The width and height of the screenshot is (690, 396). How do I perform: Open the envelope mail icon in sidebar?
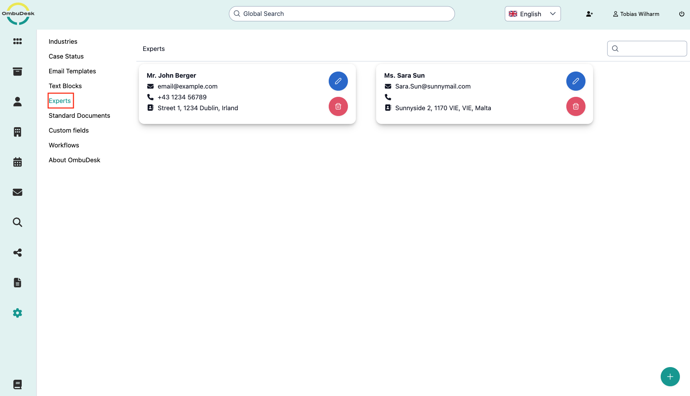point(17,192)
